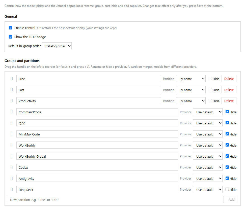Click the drag handle for QZZ row
The width and height of the screenshot is (245, 209).
tap(12, 123)
